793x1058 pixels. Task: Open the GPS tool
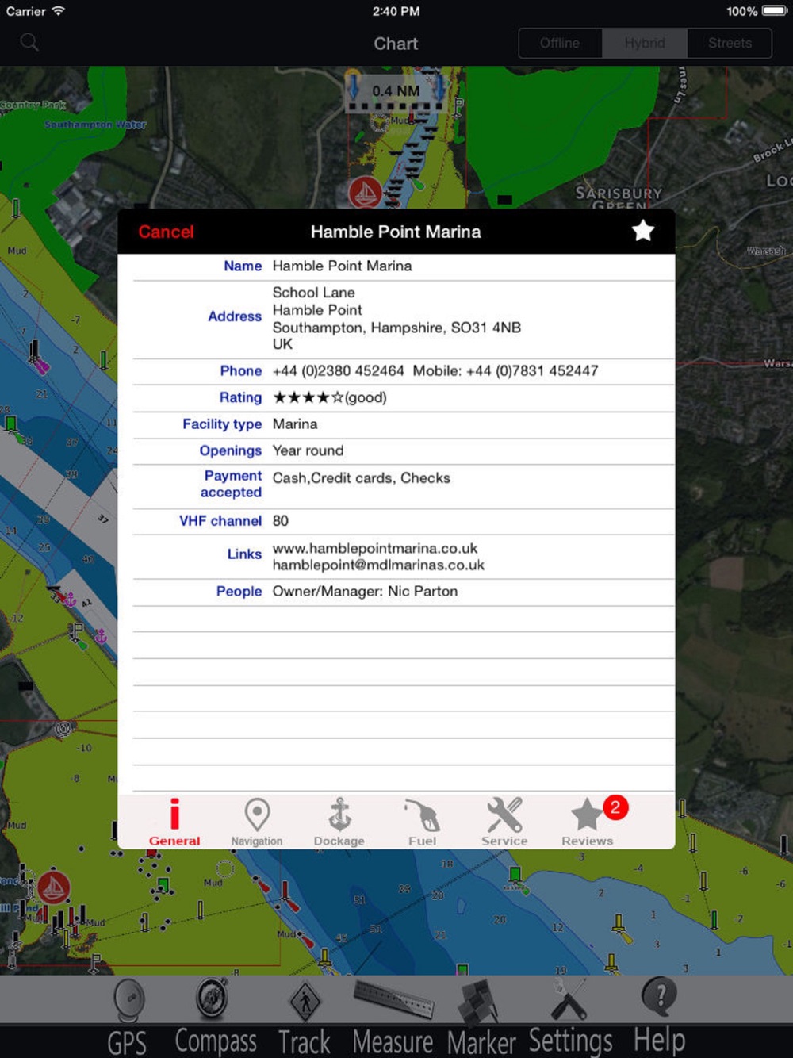[x=128, y=1016]
